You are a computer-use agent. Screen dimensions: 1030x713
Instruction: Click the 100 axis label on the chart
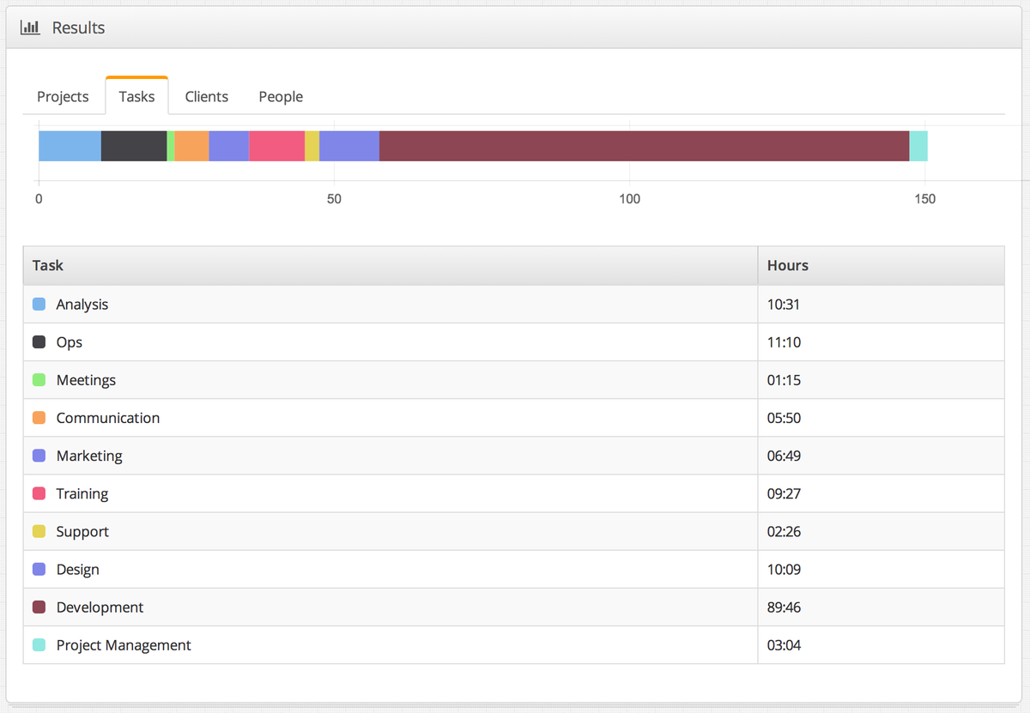(629, 199)
